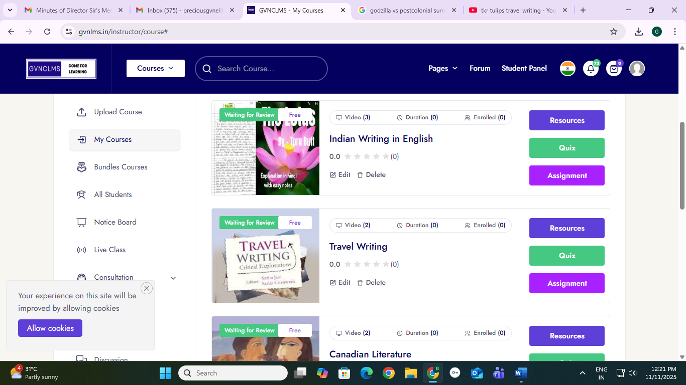686x385 pixels.
Task: Open Browser downloads icon
Action: click(638, 32)
